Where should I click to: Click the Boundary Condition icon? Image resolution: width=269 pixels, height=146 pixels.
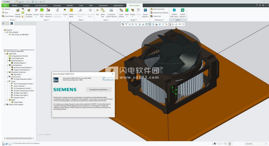pos(29,10)
